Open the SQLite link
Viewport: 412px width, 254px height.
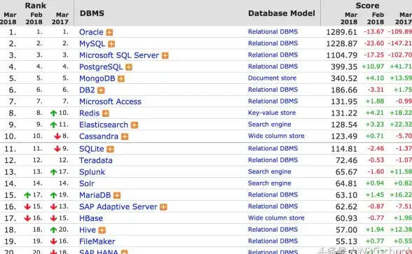[92, 149]
